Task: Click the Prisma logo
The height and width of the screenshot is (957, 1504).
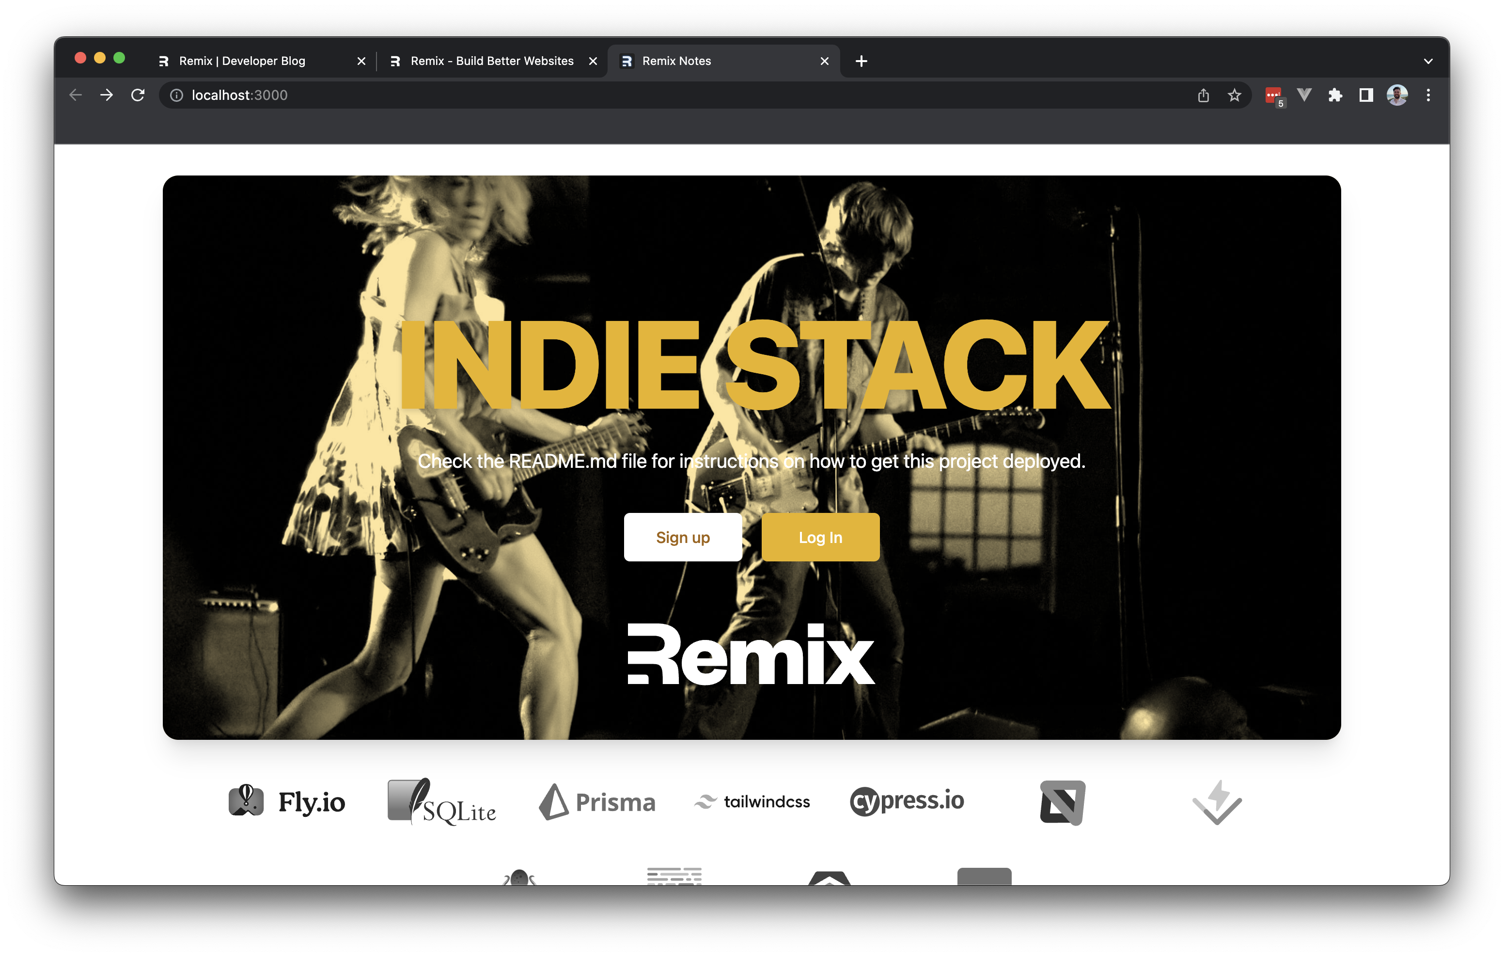Action: pyautogui.click(x=597, y=802)
